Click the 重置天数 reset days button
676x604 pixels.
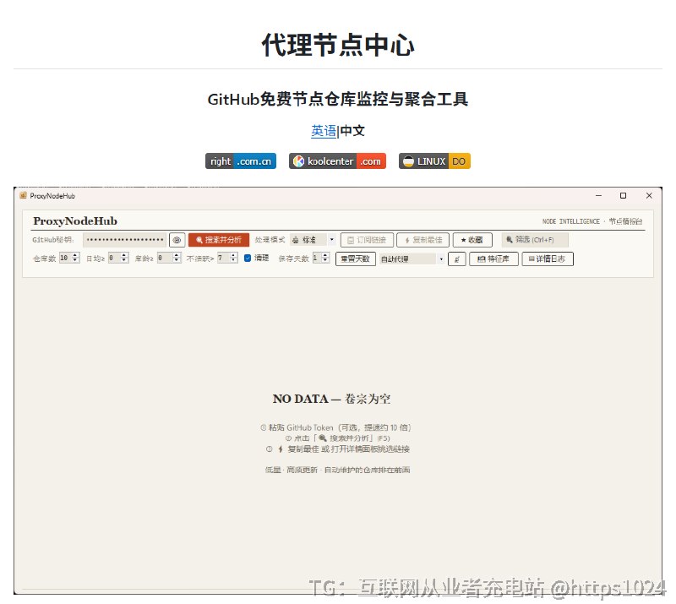click(x=355, y=258)
